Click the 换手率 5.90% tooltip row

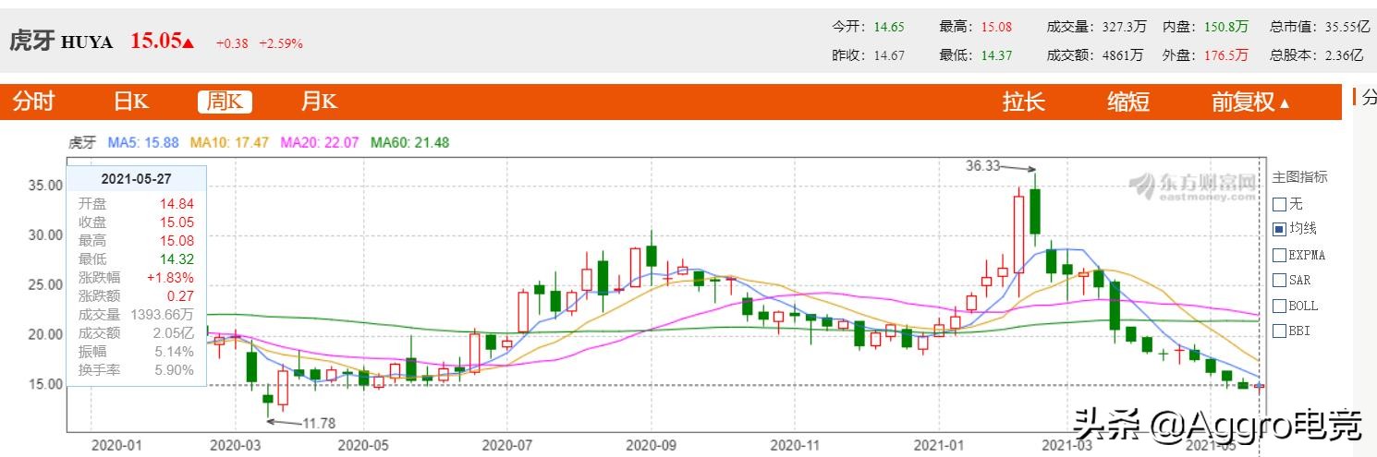(x=136, y=370)
